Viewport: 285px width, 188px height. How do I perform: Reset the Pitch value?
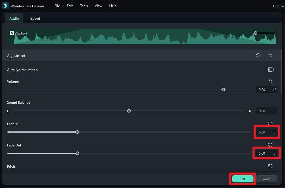[270, 166]
